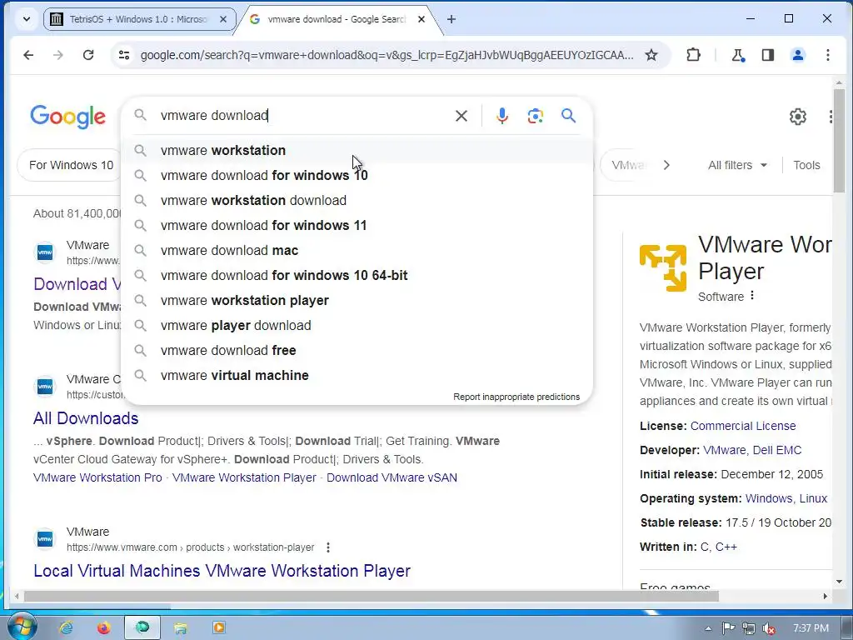
Task: Choose suggestion vmware download for windows 10 64-bit
Action: [357, 275]
